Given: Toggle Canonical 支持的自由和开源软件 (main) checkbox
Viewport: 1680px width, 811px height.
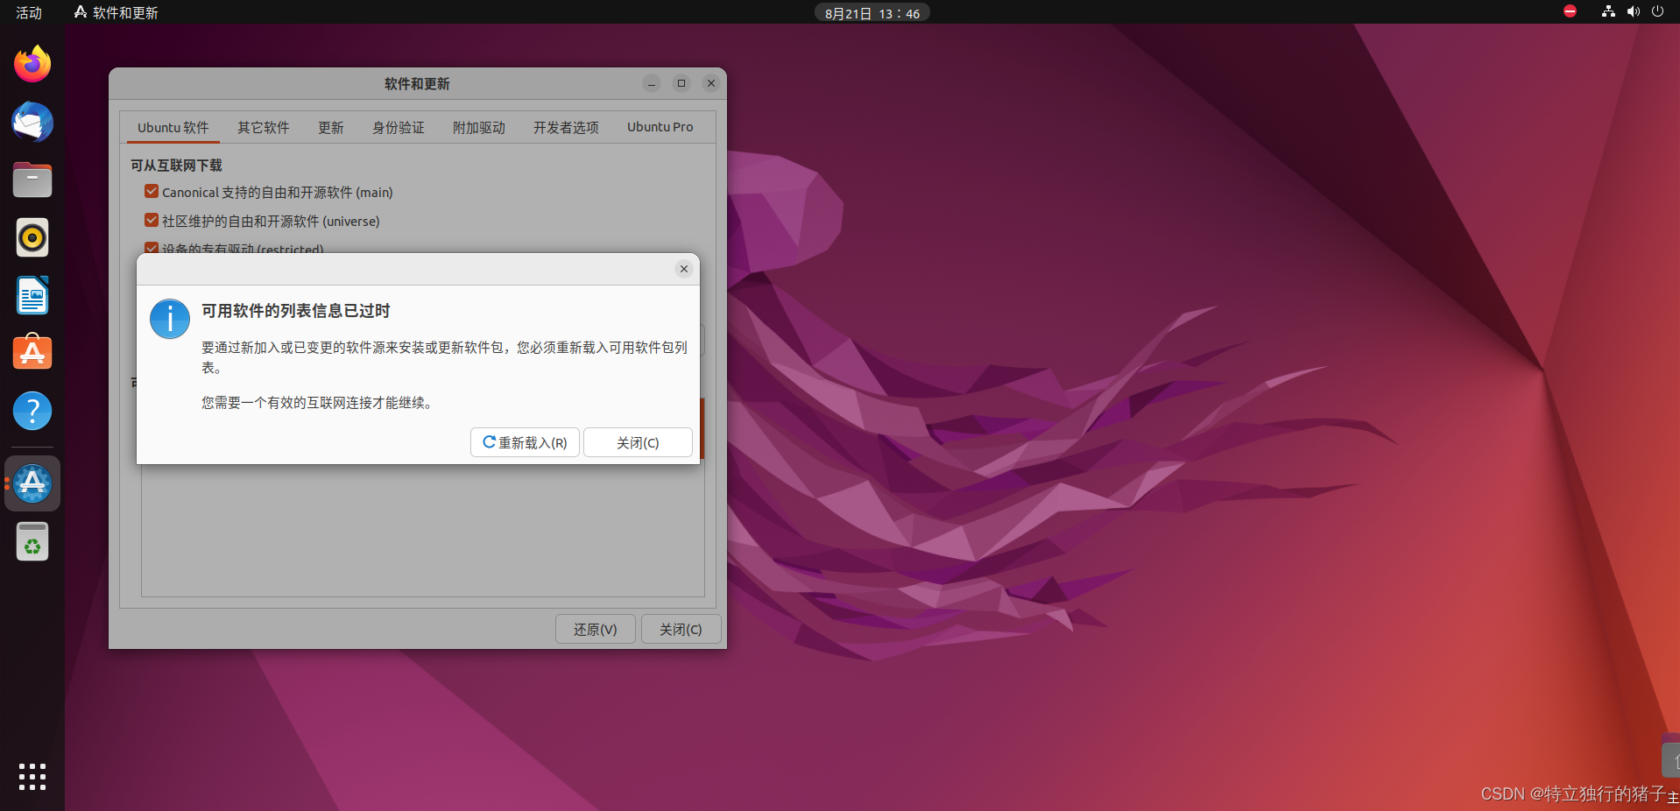Looking at the screenshot, I should click(152, 192).
